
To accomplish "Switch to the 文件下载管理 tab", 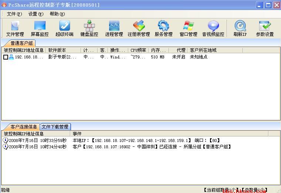I will click(55, 127).
